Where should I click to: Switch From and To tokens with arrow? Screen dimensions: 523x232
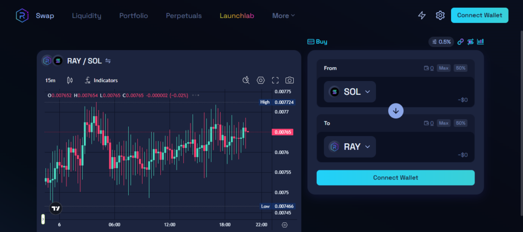tap(396, 111)
